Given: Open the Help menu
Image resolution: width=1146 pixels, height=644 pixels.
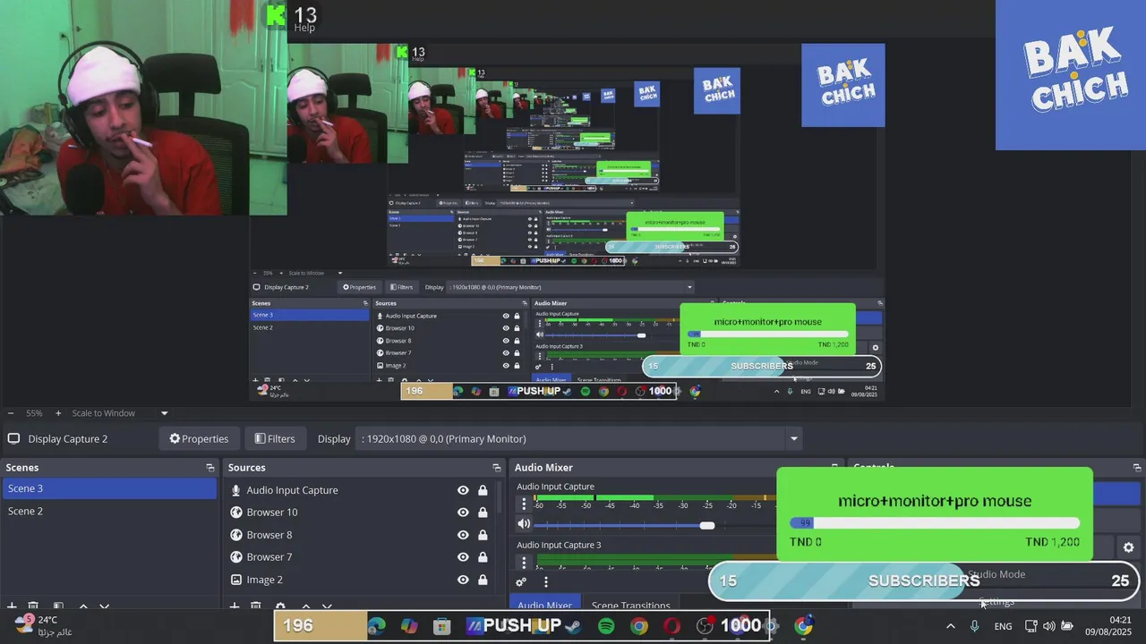Looking at the screenshot, I should click(x=304, y=28).
